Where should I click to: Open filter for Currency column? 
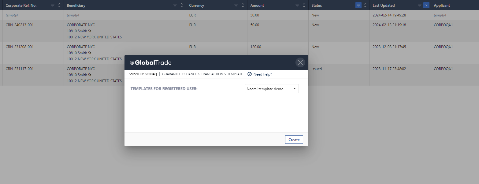236,5
